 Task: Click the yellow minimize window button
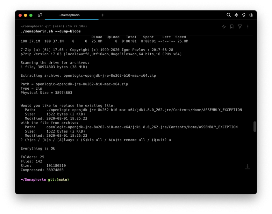pos(25,15)
